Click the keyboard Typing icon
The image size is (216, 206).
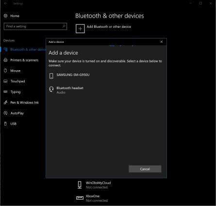[x=5, y=92]
